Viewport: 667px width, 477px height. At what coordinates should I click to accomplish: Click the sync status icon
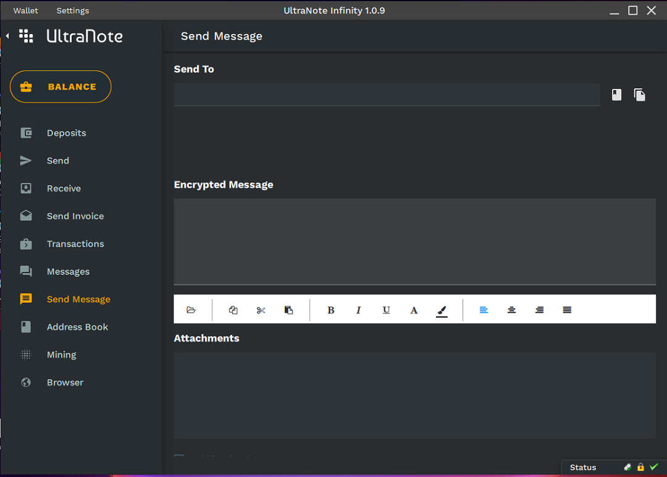pos(627,467)
